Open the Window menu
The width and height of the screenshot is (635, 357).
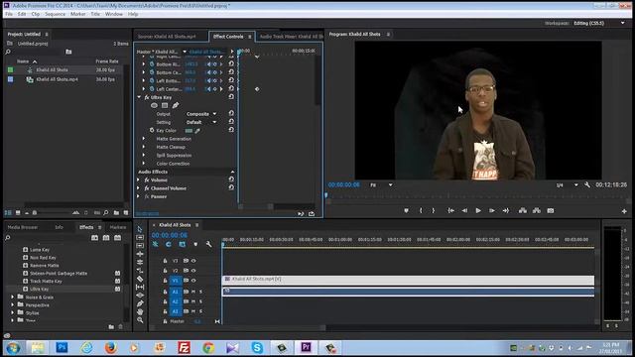point(114,14)
